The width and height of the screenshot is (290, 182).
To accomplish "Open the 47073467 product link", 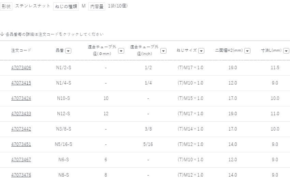I will coord(21,160).
